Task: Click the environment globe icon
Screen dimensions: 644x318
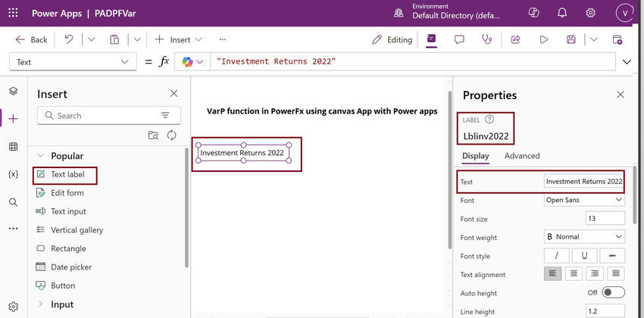Action: tap(399, 13)
